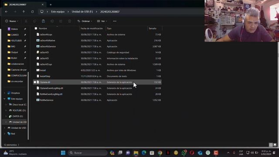
Task: Click the Cut scissors icon
Action: pyautogui.click(x=26, y=21)
